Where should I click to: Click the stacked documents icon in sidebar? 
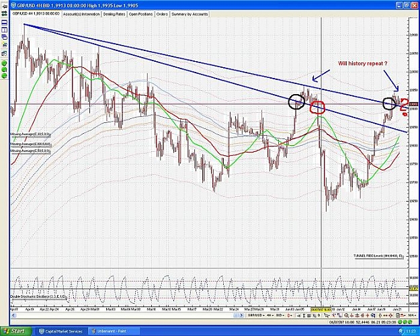coord(5,53)
